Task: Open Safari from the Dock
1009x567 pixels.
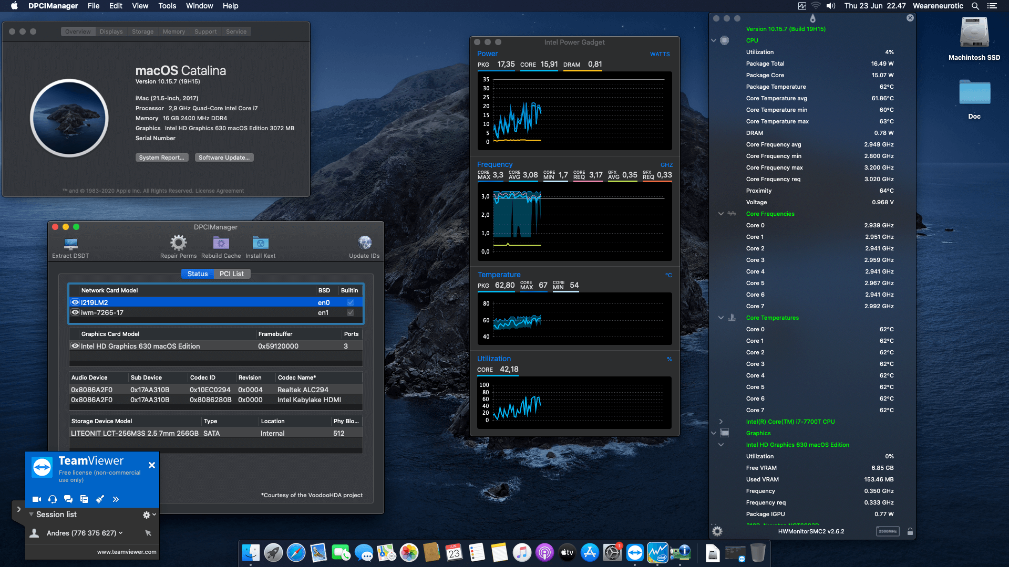Action: click(x=296, y=553)
